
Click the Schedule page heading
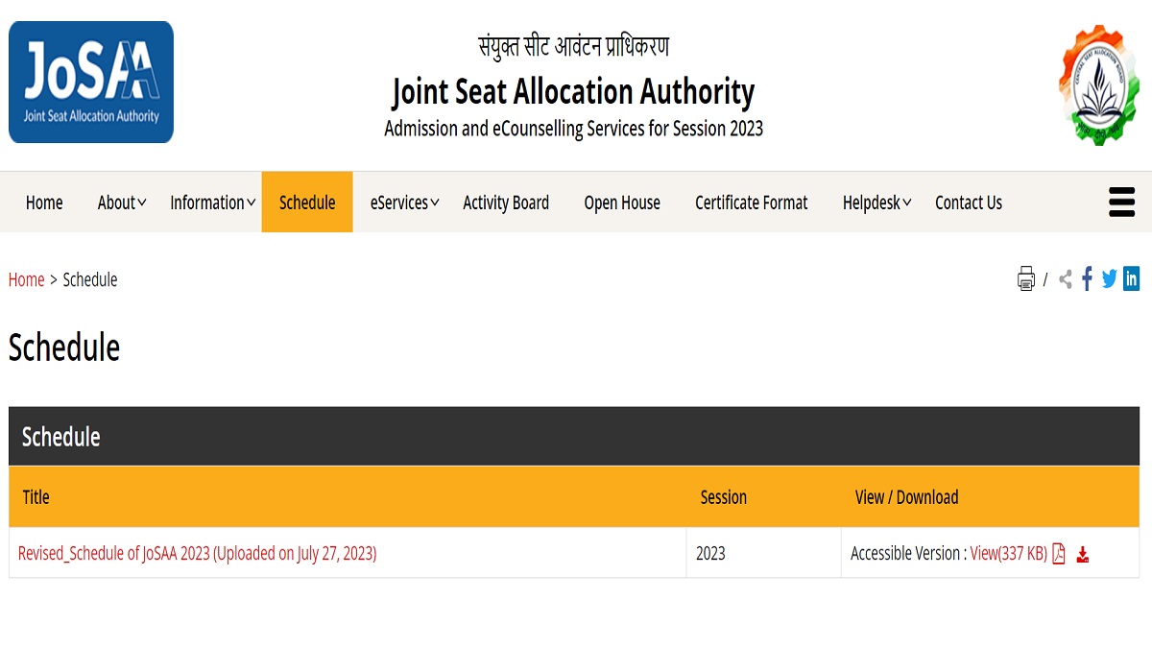click(x=64, y=348)
